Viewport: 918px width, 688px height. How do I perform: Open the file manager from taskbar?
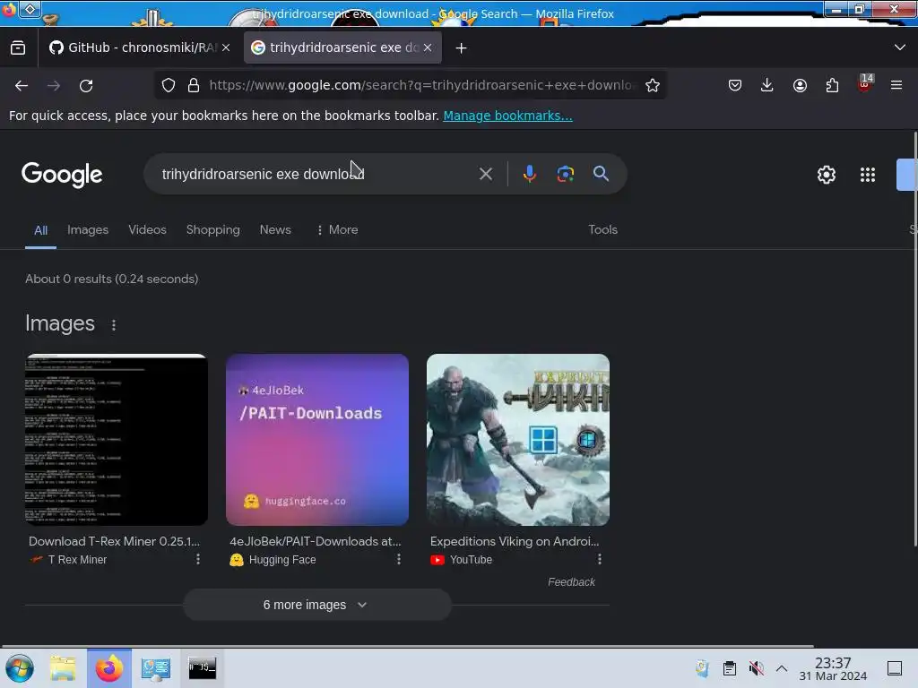(x=63, y=668)
